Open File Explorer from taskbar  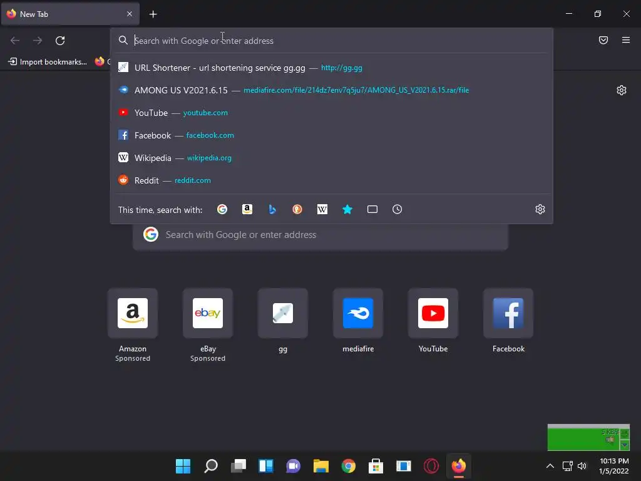pyautogui.click(x=321, y=466)
